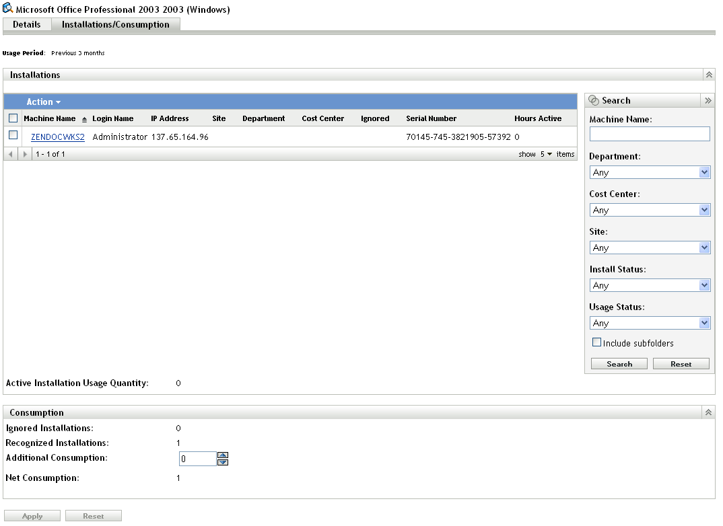Open the Action dropdown menu
This screenshot has width=723, height=526.
click(43, 102)
